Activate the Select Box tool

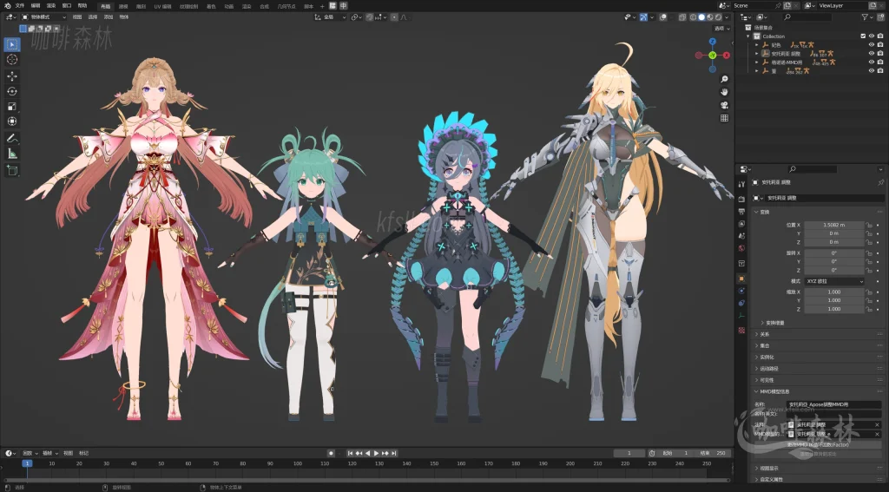12,44
